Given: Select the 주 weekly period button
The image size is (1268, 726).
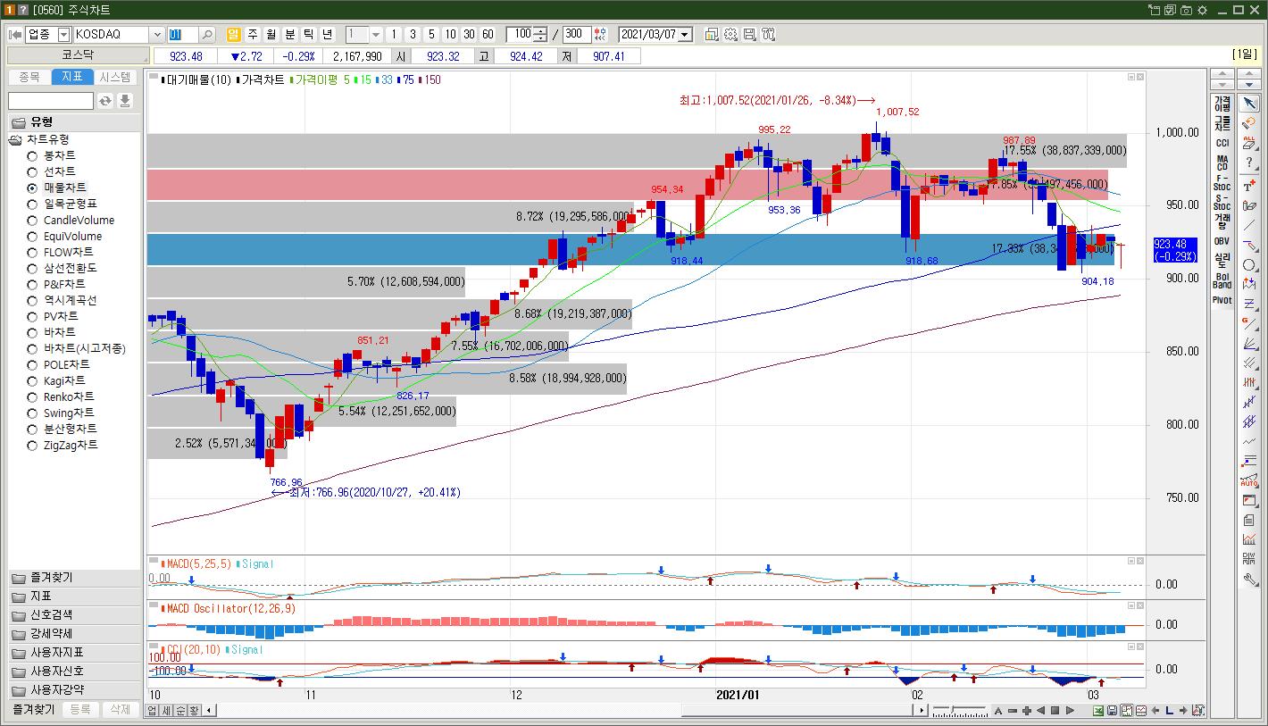Looking at the screenshot, I should 253,35.
